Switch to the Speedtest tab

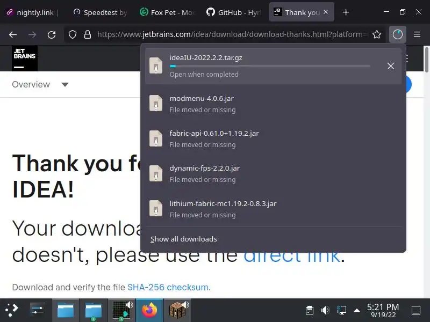[x=100, y=12]
